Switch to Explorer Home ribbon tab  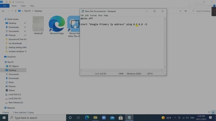click(x=14, y=6)
